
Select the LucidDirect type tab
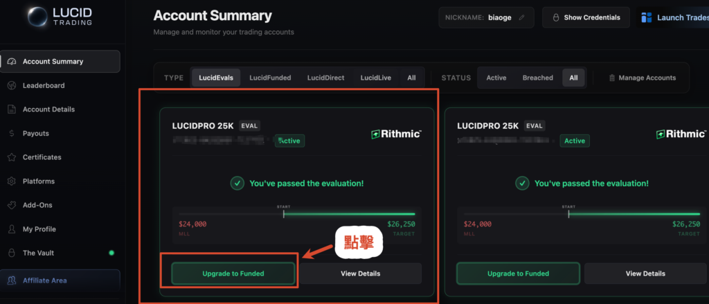click(x=328, y=78)
